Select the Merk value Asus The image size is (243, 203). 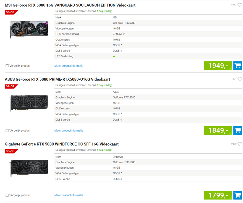click(116, 92)
